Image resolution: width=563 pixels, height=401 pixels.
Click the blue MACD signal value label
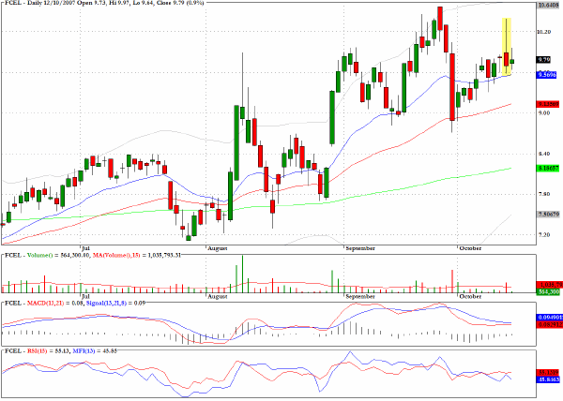point(548,318)
